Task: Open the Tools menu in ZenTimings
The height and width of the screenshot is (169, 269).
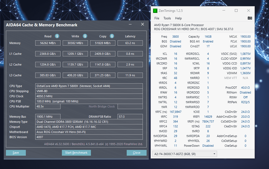Action: (167, 18)
